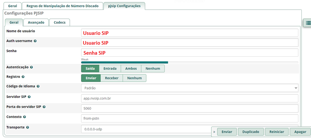Click help icon next to Auth username
This screenshot has width=311, height=138.
[x=35, y=41]
